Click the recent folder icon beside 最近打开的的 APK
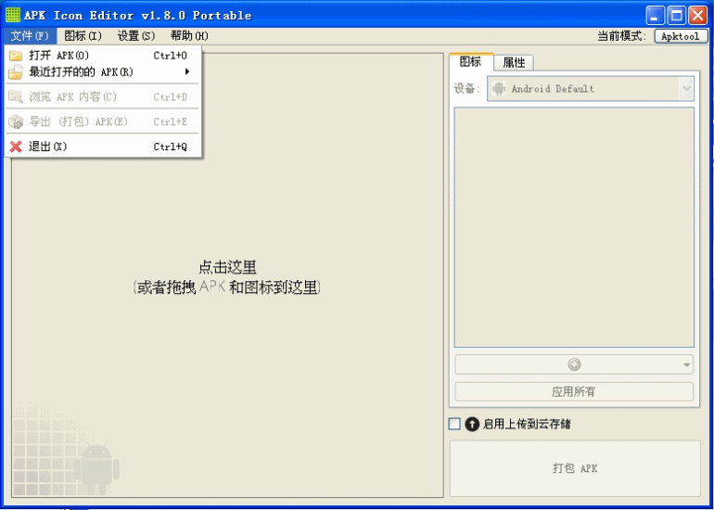This screenshot has height=510, width=714. tap(16, 72)
